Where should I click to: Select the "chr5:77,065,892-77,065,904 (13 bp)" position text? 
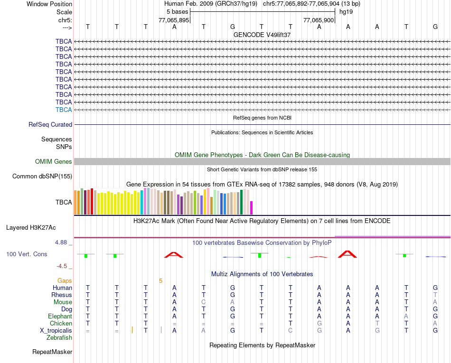coord(311,4)
